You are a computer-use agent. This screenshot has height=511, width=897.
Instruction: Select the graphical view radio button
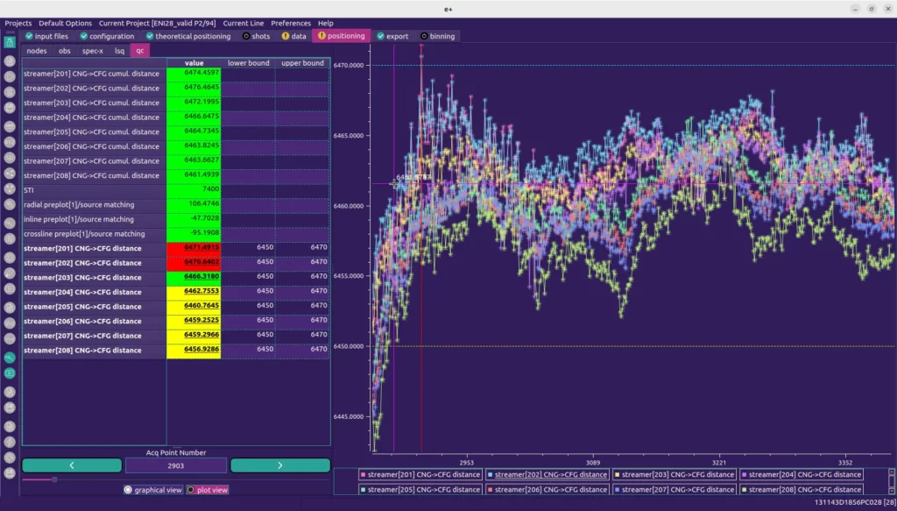(153, 490)
